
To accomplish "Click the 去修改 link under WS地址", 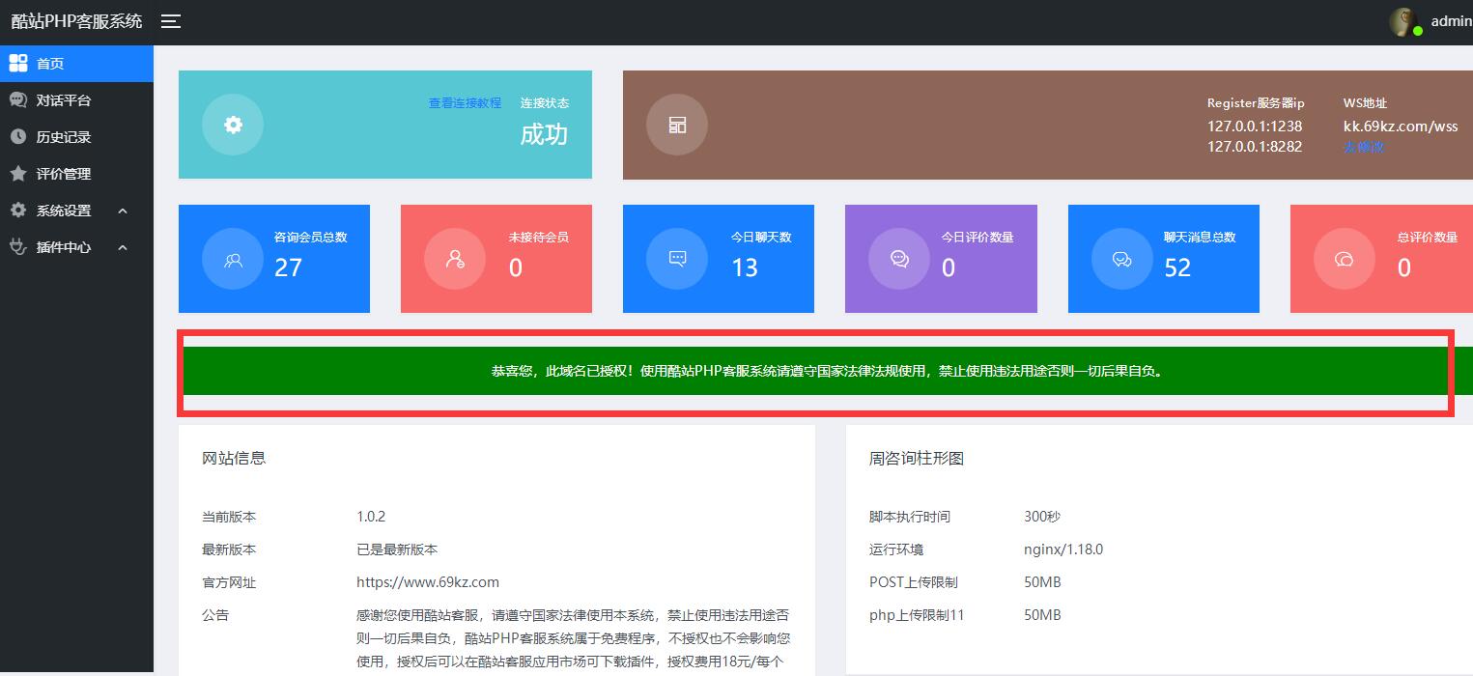I will [x=1363, y=147].
